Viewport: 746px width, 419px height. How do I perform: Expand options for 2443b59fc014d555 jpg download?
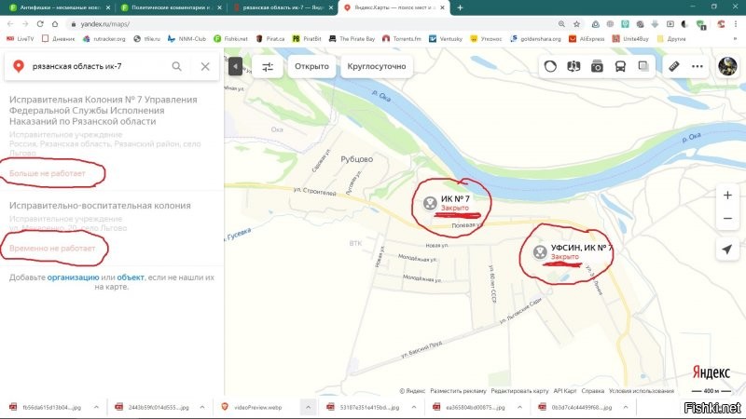(x=202, y=407)
